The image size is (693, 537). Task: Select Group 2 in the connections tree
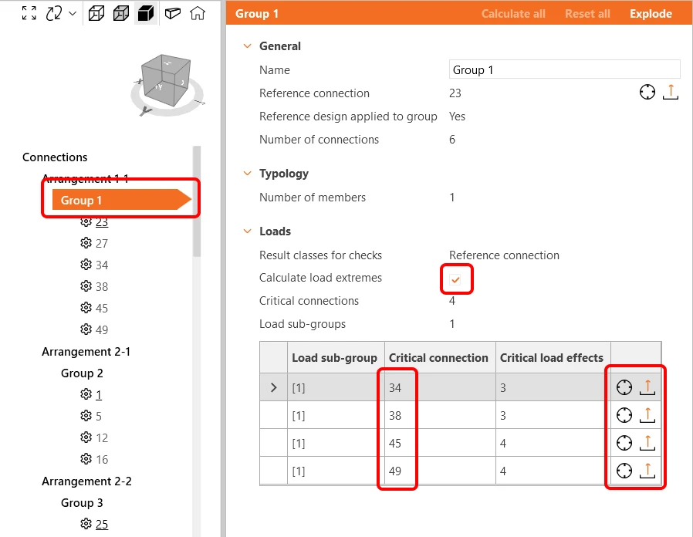[82, 373]
